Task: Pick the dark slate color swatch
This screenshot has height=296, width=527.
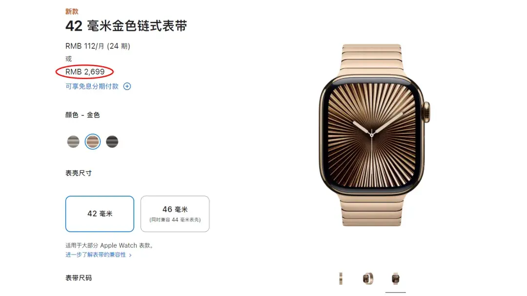Action: point(112,142)
